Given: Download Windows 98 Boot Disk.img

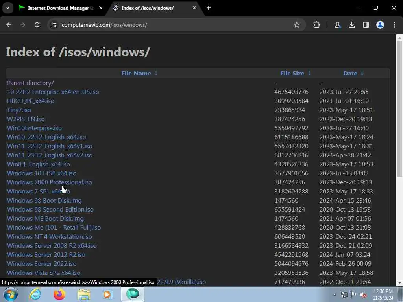Looking at the screenshot, I should tap(44, 200).
